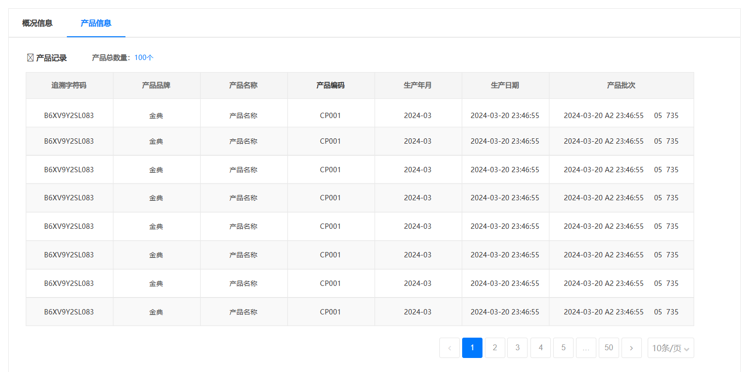
Task: Click the 100个 total quantity value
Action: (144, 58)
